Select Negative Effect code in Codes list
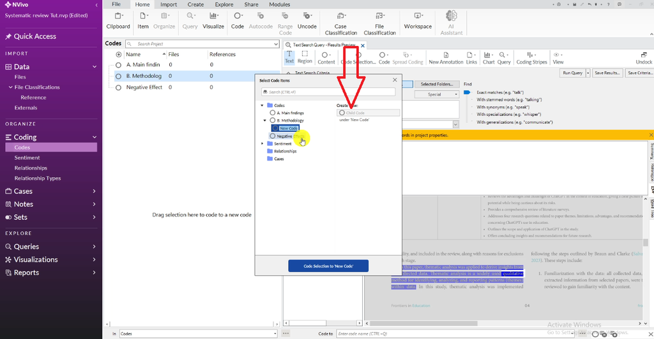Screen dimensions: 654x339 (144, 87)
